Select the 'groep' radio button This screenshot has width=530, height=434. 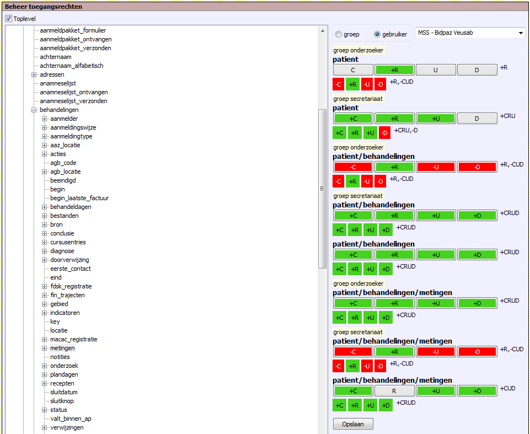(x=339, y=34)
